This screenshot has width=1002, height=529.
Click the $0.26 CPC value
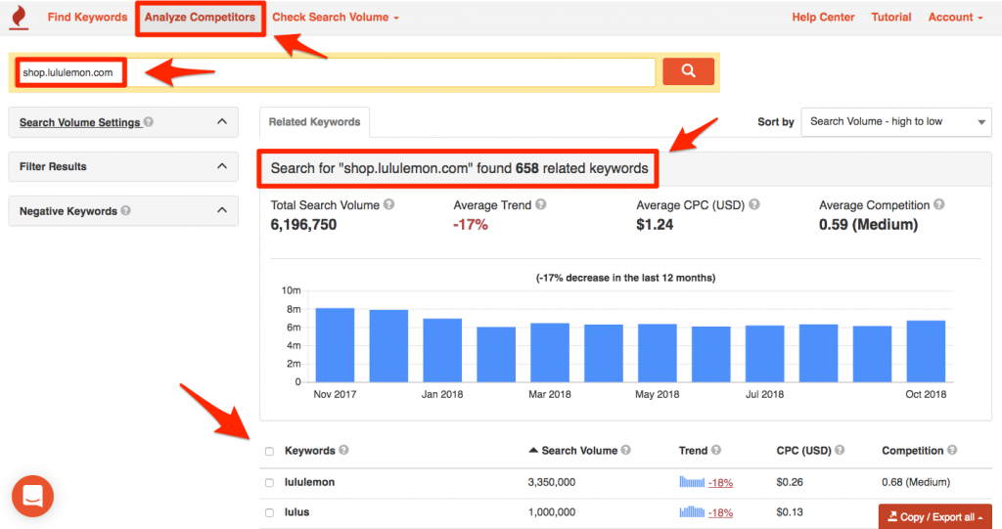pyautogui.click(x=790, y=482)
